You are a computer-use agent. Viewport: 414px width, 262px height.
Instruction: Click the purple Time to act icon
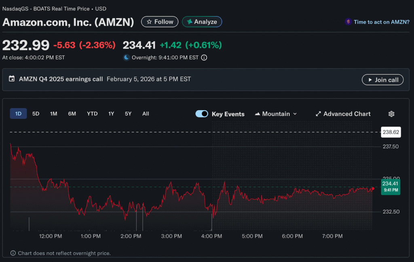tap(348, 22)
